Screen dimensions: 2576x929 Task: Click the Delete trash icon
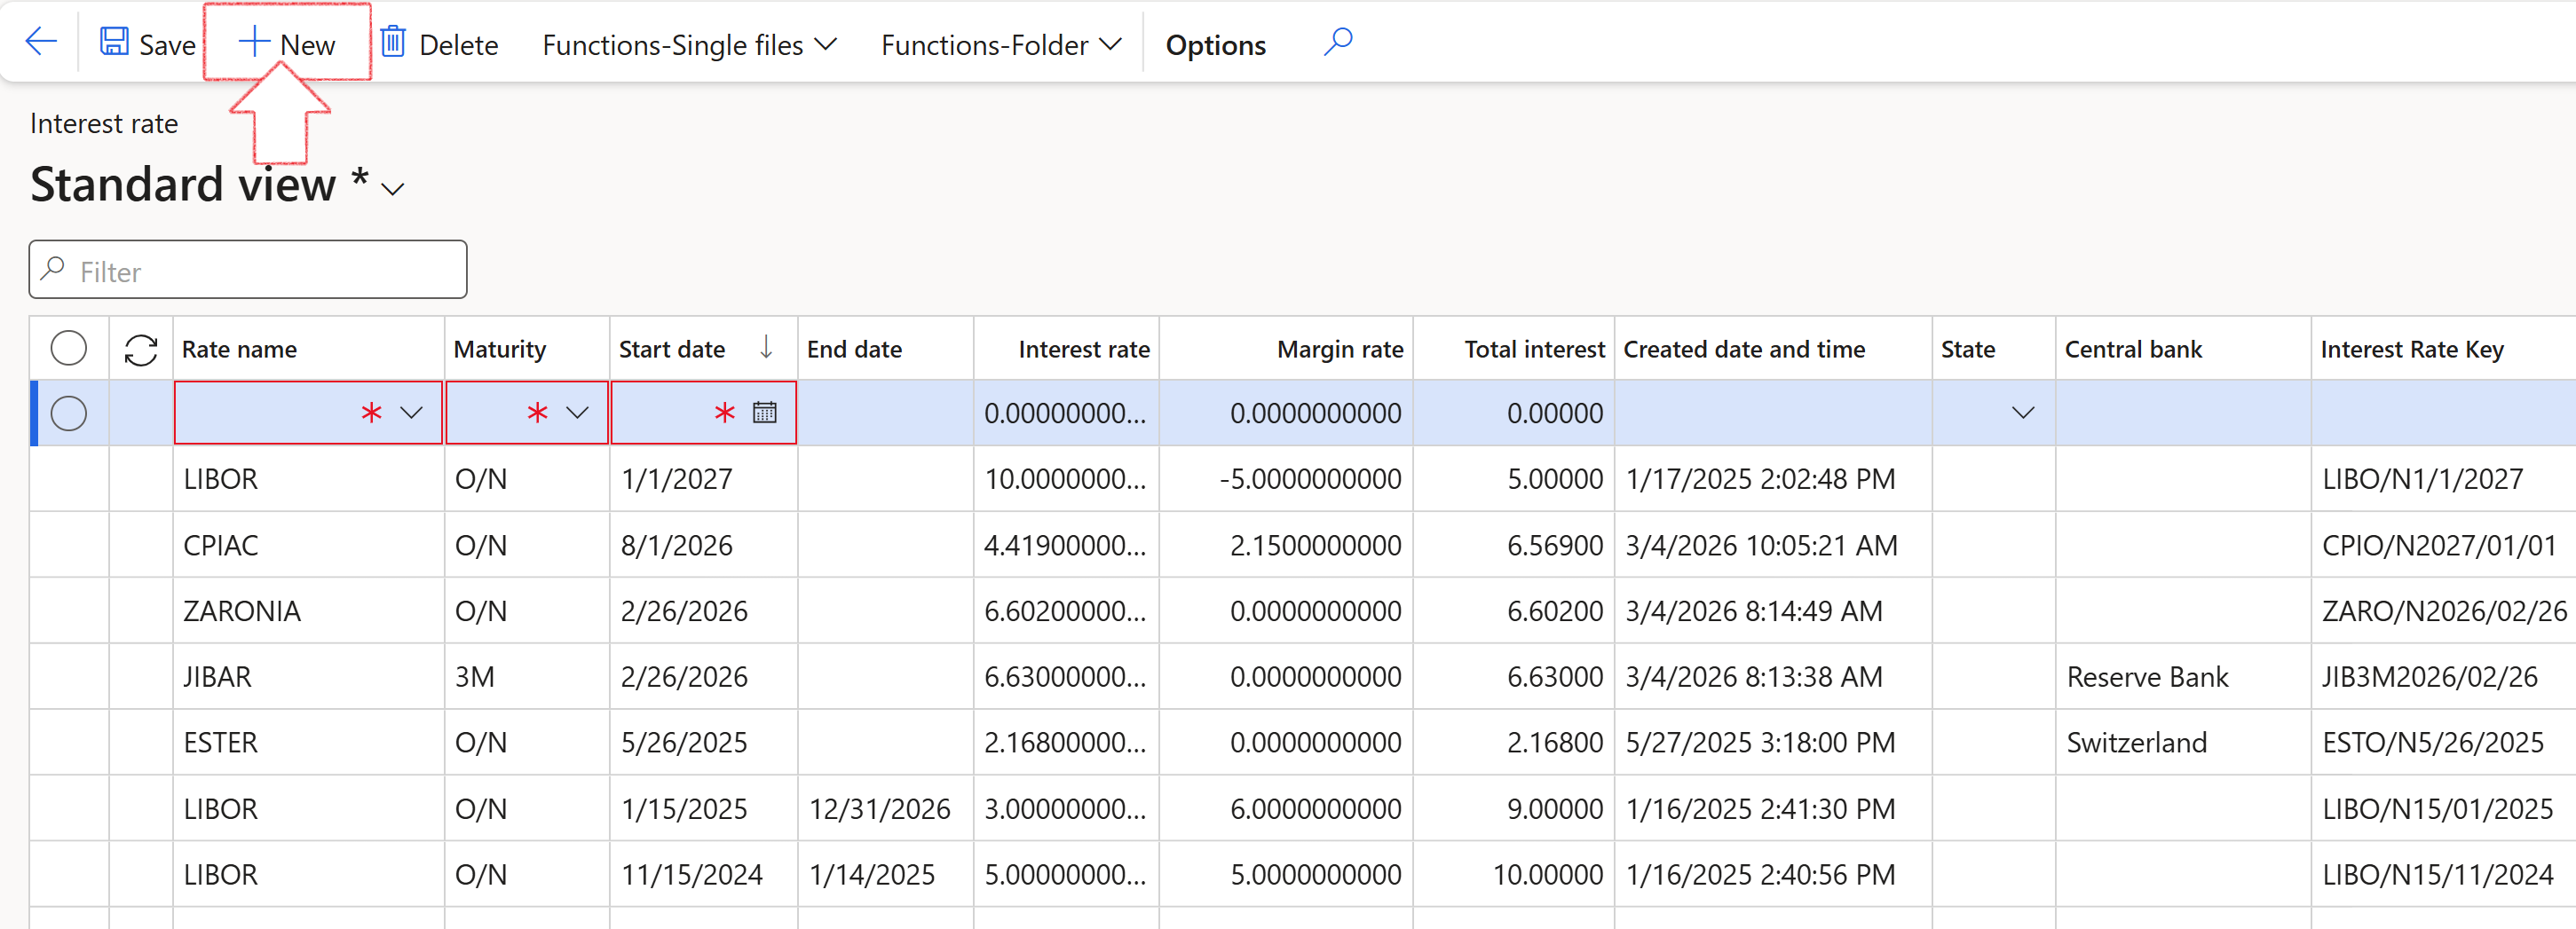(x=393, y=42)
